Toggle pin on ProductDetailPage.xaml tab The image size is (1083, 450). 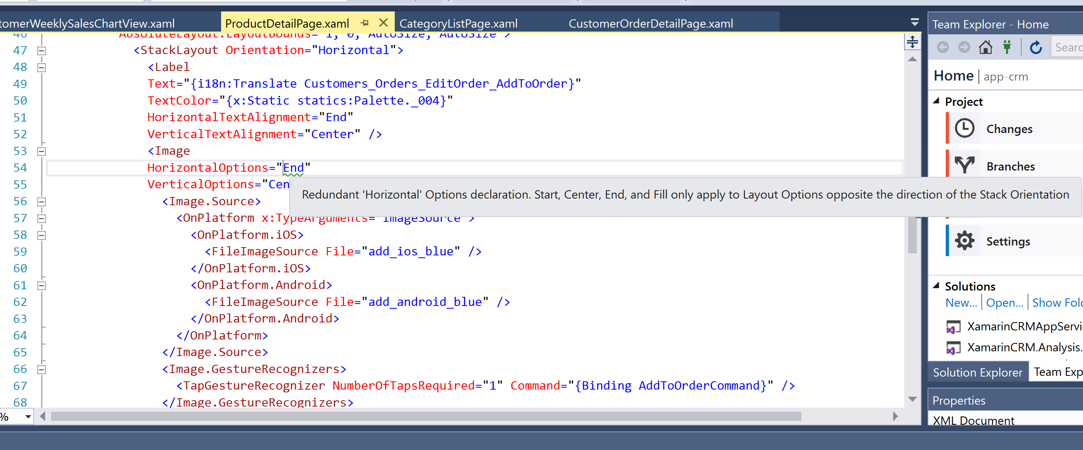click(x=365, y=23)
